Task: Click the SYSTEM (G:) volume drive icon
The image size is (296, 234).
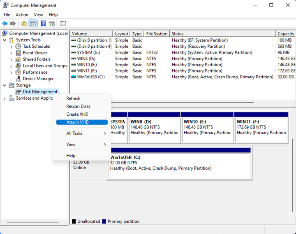Action: coord(74,52)
